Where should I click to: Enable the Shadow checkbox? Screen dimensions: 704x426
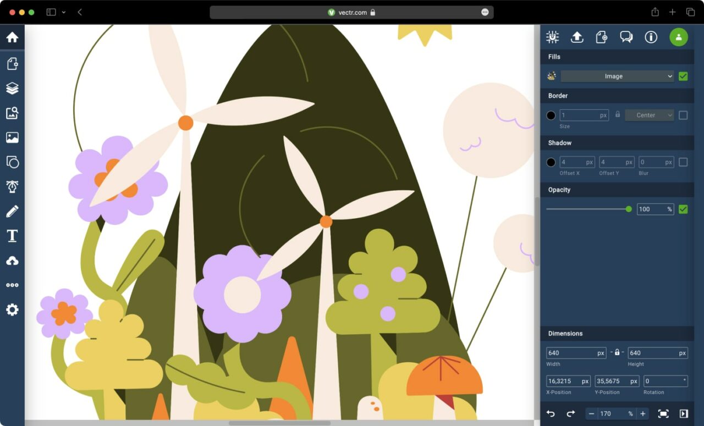(683, 162)
